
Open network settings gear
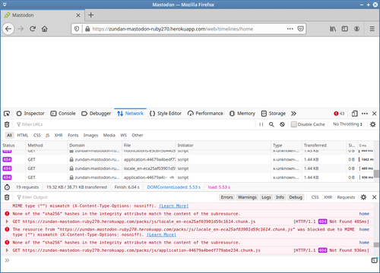pyautogui.click(x=372, y=124)
